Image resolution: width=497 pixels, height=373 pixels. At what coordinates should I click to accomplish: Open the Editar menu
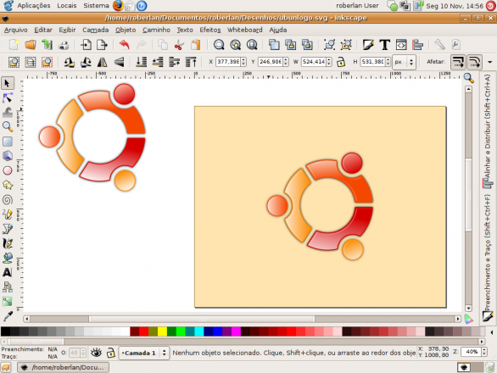click(x=43, y=30)
